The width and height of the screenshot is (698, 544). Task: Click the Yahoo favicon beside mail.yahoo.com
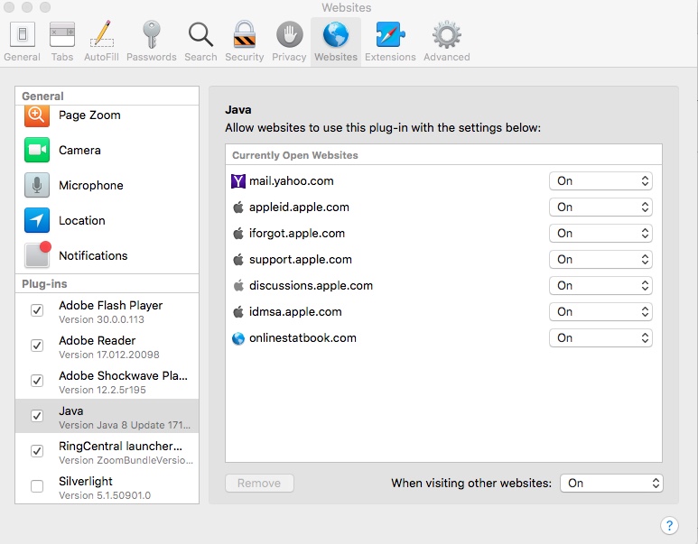238,181
